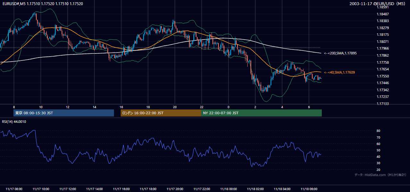Click hour tick 0 under price chart
Screen dimensions: 410x192
228,107
